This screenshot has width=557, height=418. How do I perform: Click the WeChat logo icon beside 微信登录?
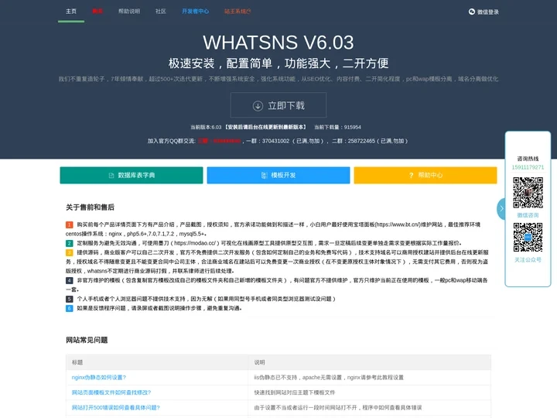(471, 12)
